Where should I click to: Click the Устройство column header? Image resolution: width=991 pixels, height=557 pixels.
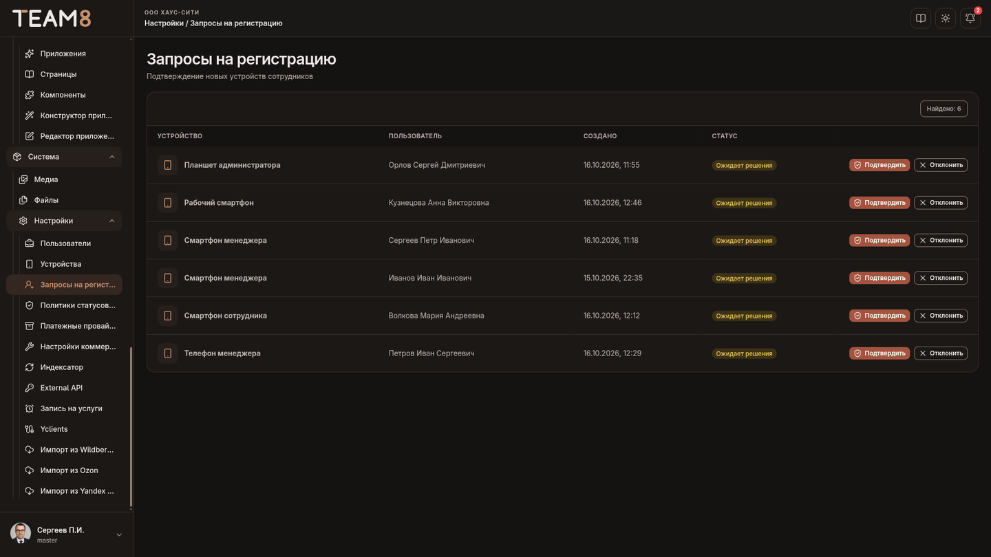tap(180, 136)
